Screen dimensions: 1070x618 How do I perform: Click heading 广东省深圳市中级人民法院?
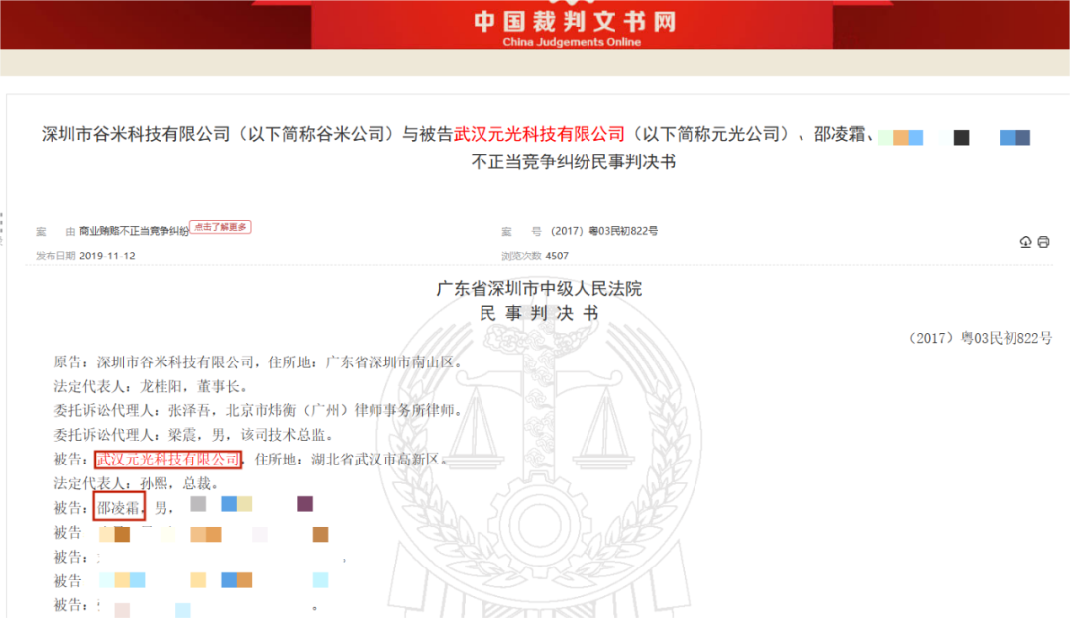(539, 288)
